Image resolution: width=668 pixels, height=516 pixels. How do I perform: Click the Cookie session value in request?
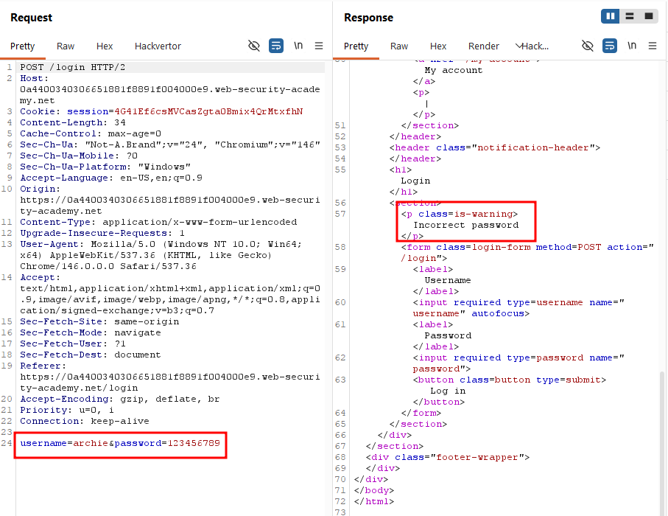(x=208, y=112)
